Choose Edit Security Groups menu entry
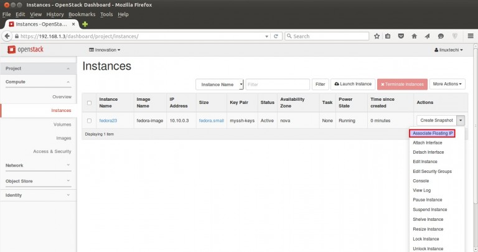Screen dimensions: 478x252 coord(432,171)
